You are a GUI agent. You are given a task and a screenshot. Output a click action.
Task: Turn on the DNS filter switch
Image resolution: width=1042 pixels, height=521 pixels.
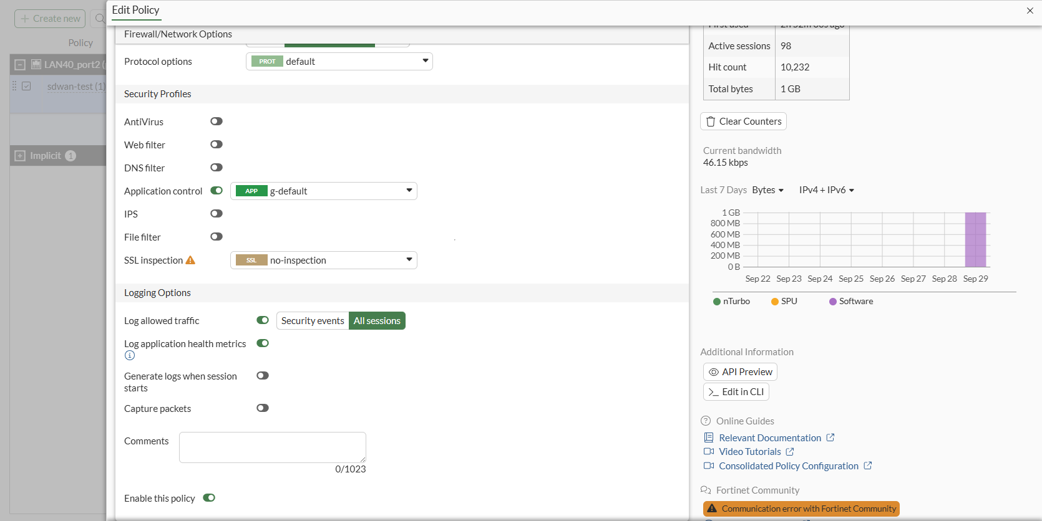(217, 168)
